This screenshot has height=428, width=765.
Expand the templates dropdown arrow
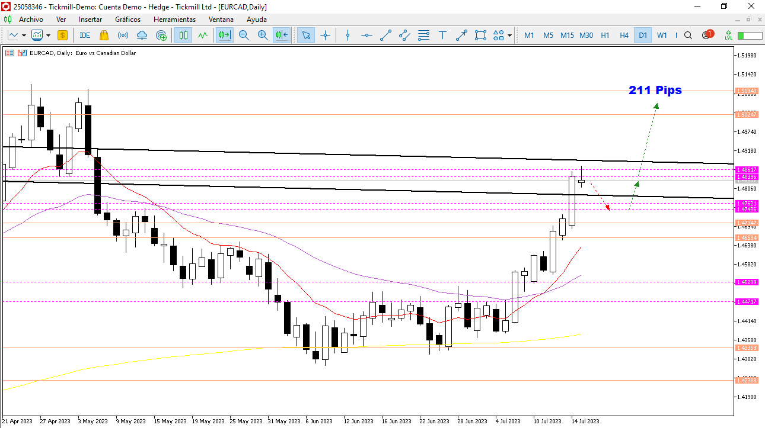point(48,35)
